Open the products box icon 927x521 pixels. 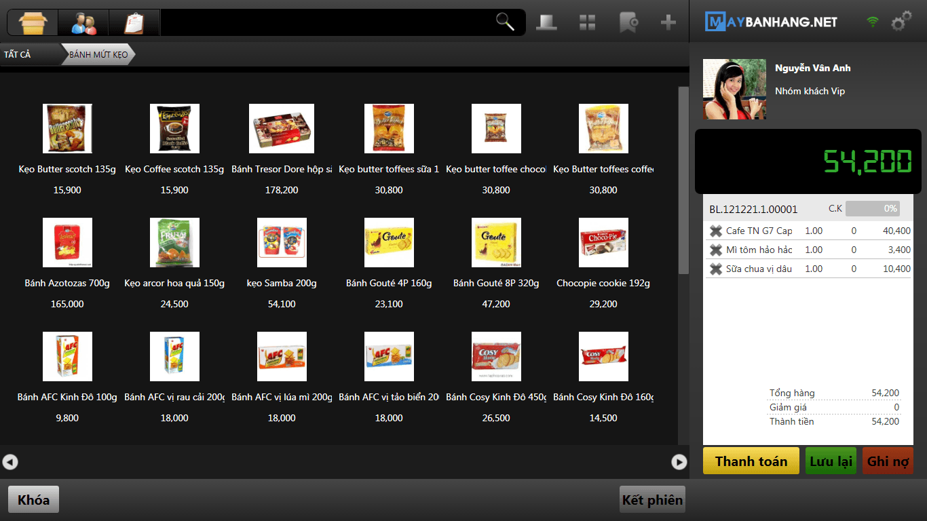click(x=33, y=22)
